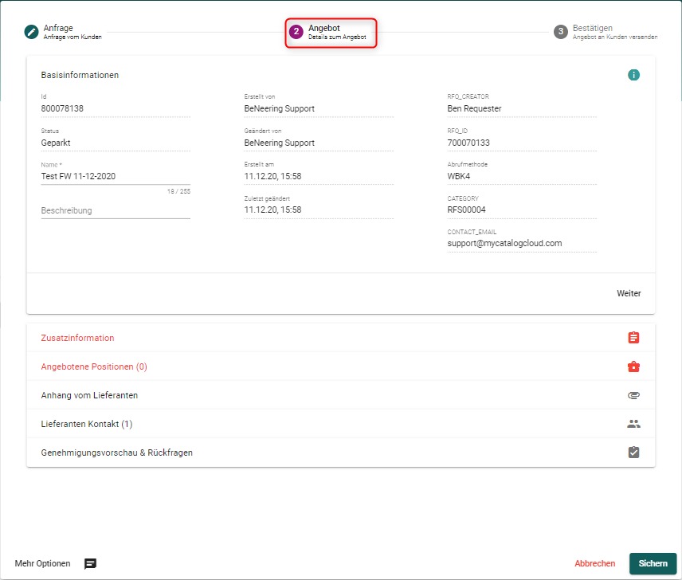
Task: Click the paperclip icon for Anhang
Action: pos(633,395)
